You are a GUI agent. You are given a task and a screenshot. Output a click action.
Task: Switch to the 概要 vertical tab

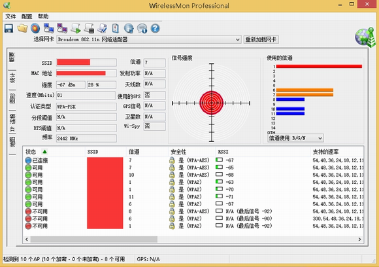tap(12, 58)
